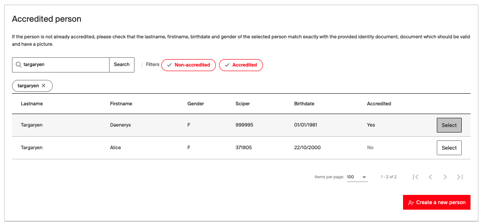Sort by Gender column header
483x224 pixels.
pyautogui.click(x=196, y=104)
